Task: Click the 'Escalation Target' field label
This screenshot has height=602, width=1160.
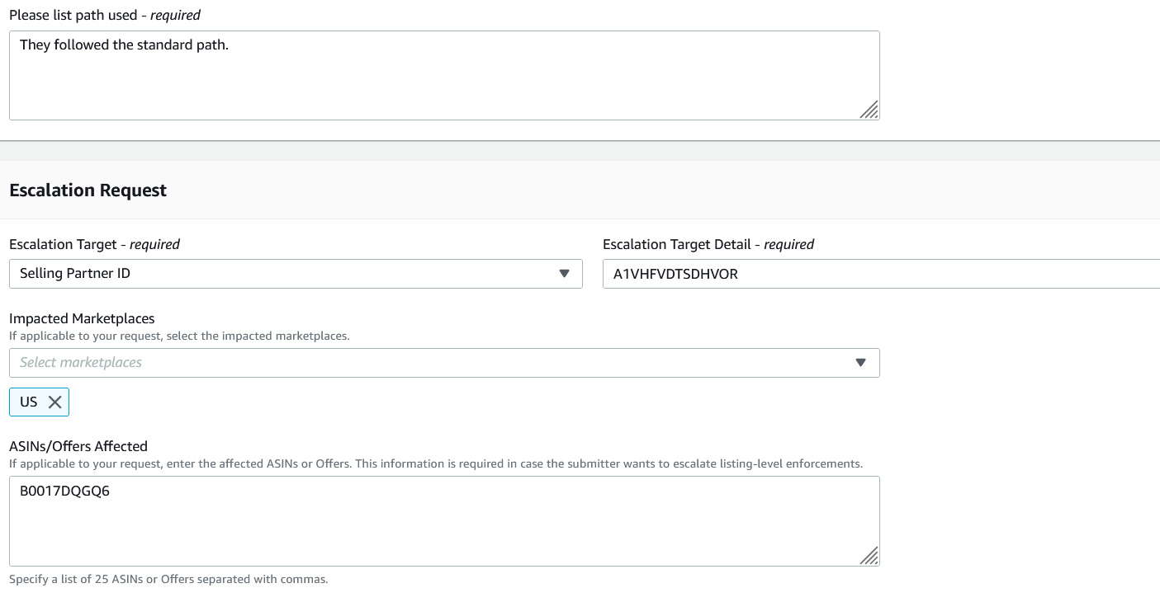Action: 94,244
